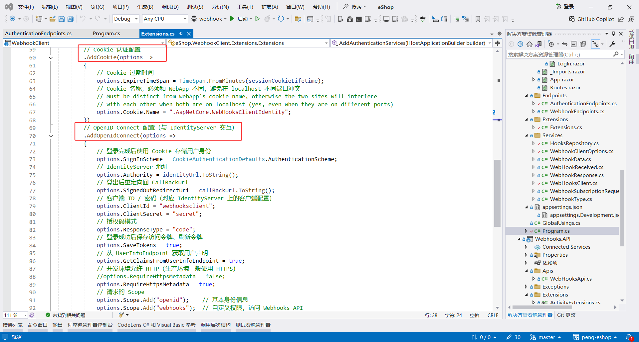Screen dimensions: 639x342
Task: Close the Extensions.cs tab
Action: [189, 34]
